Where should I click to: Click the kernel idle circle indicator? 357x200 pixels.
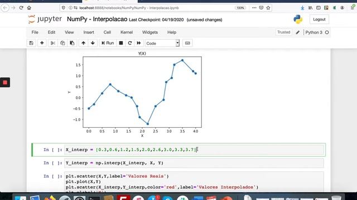(327, 32)
